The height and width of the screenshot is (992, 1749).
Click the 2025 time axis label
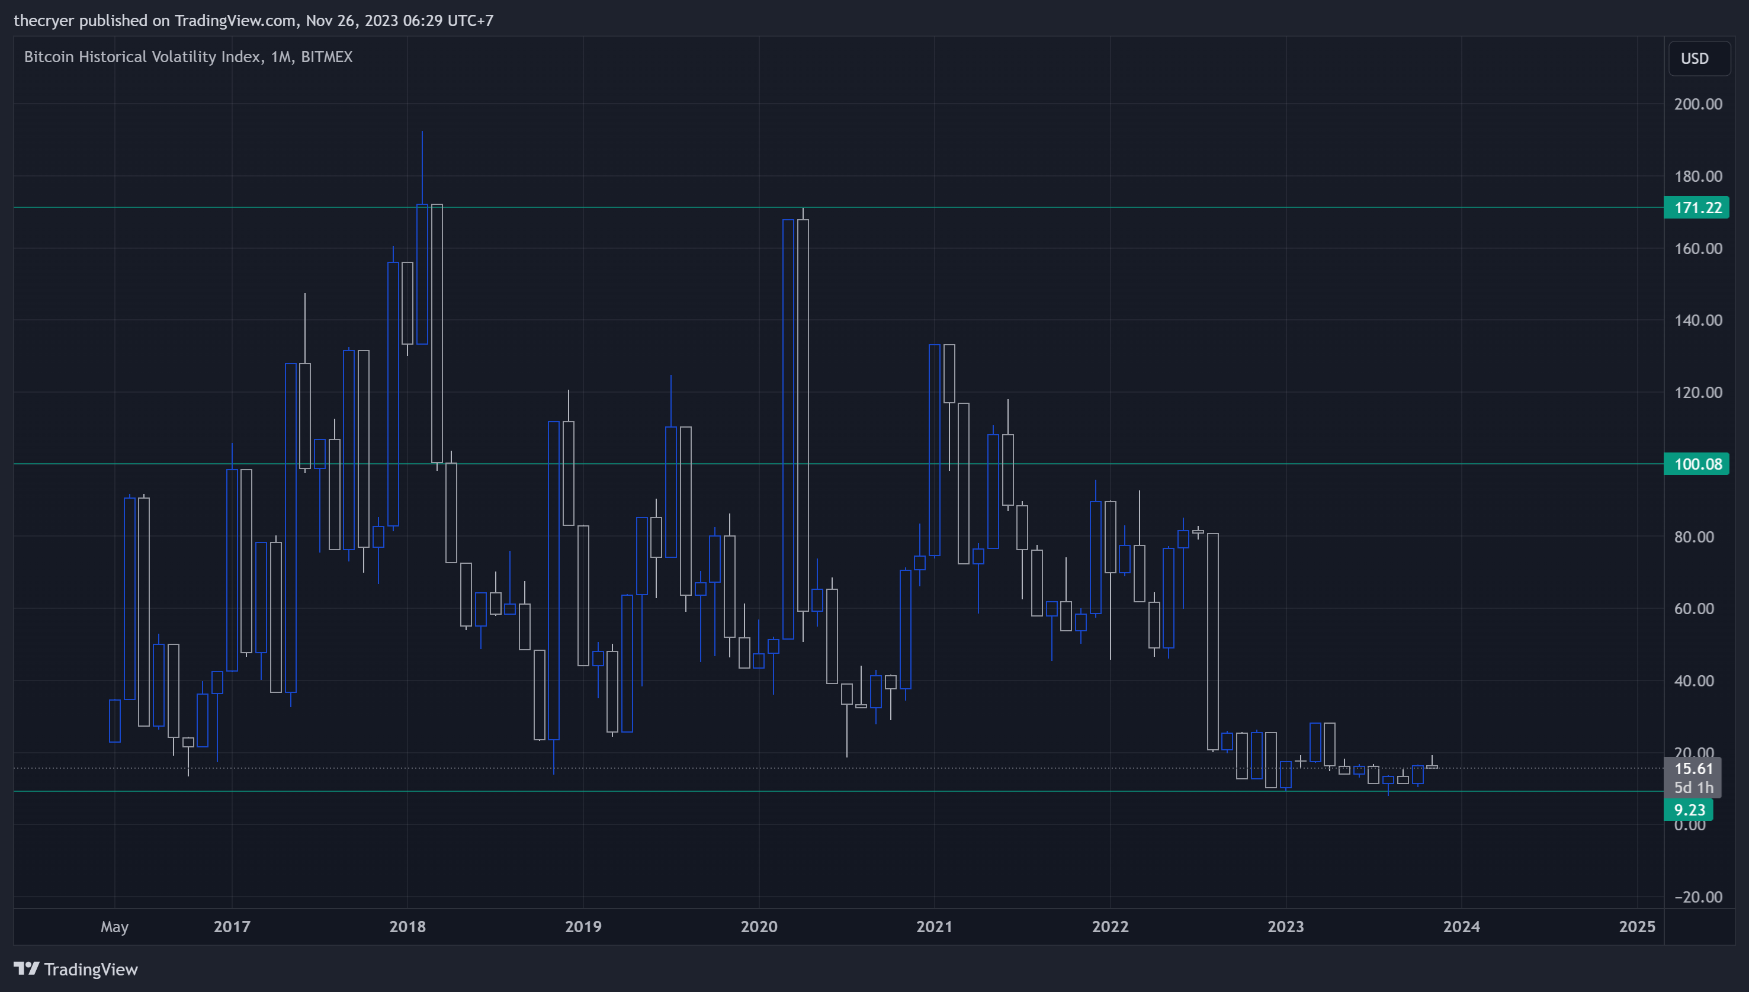(1637, 927)
